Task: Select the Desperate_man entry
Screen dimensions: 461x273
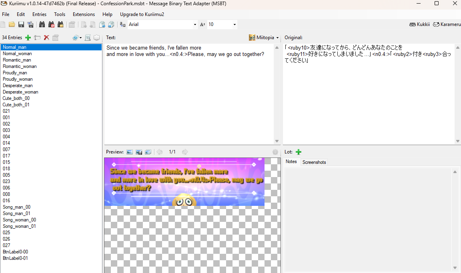Action: tap(51, 86)
